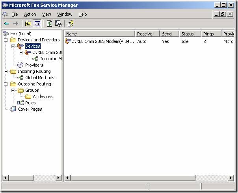Click list pane scroll right arrow
Screen dimensions: 238x193
(231, 178)
